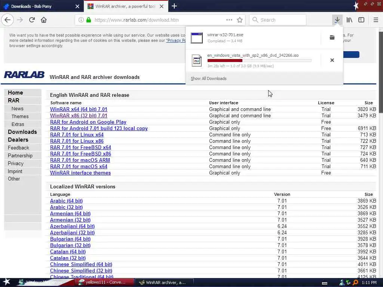
Task: Click the ISO download progress bar
Action: pos(260,60)
